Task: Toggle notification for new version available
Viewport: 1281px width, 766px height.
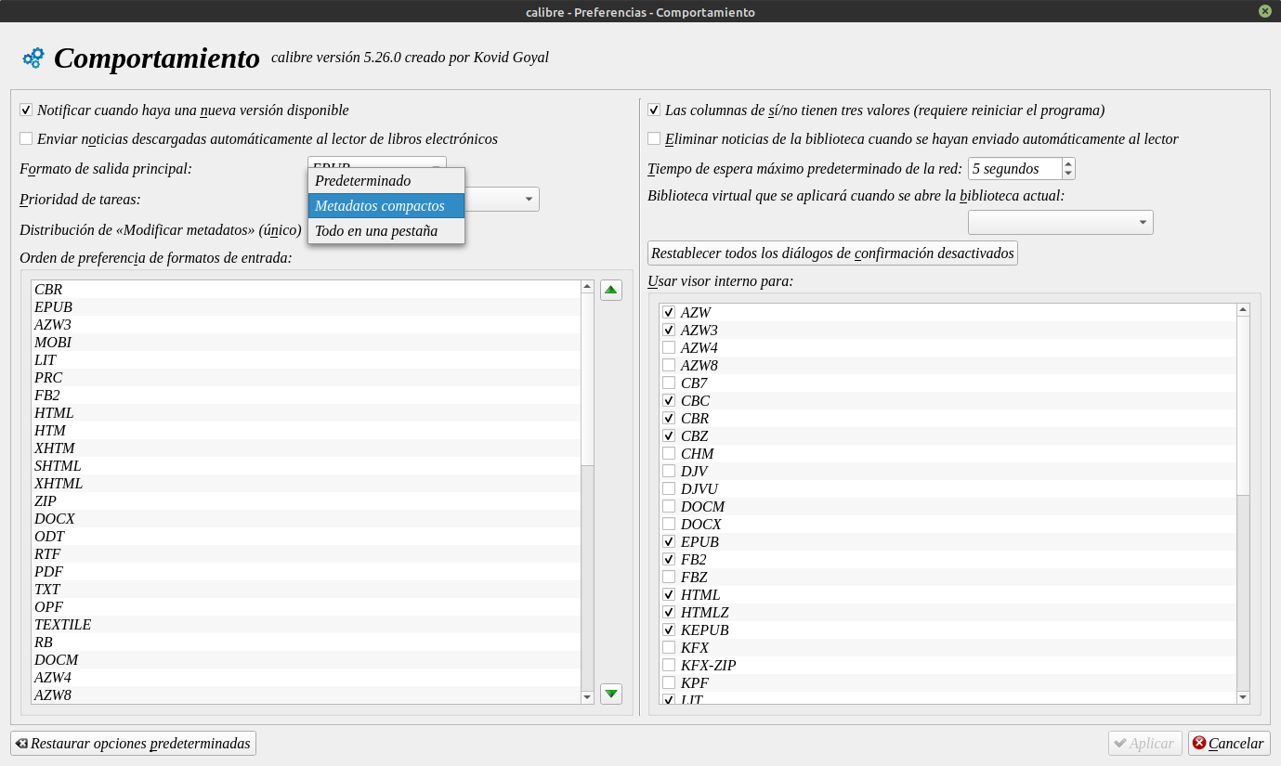Action: (26, 110)
